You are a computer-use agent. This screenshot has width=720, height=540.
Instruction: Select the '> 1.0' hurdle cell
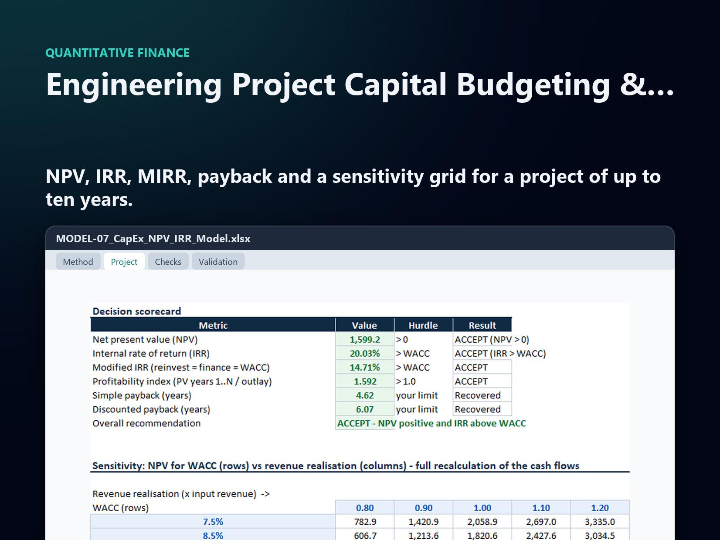coord(423,381)
